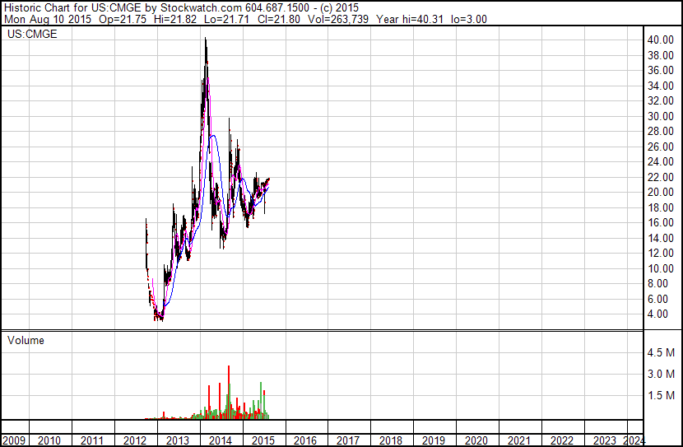Click the 38.00 price axis label
The width and height of the screenshot is (683, 447).
point(660,55)
